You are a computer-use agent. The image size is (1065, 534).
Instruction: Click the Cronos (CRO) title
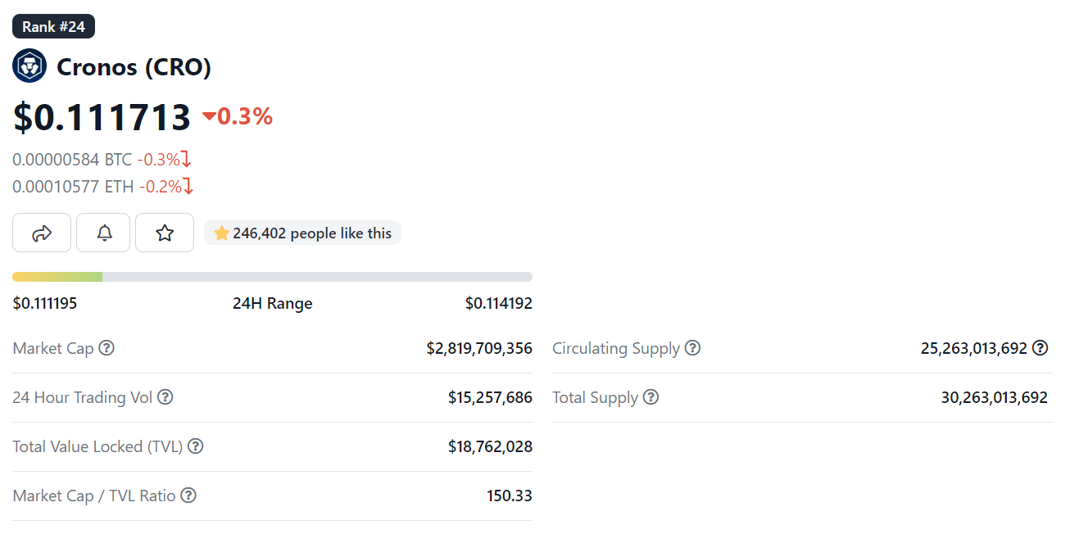[134, 67]
